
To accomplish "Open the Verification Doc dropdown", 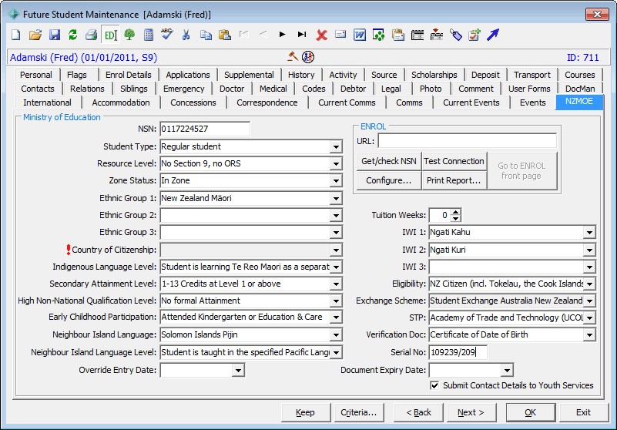I will coord(589,334).
